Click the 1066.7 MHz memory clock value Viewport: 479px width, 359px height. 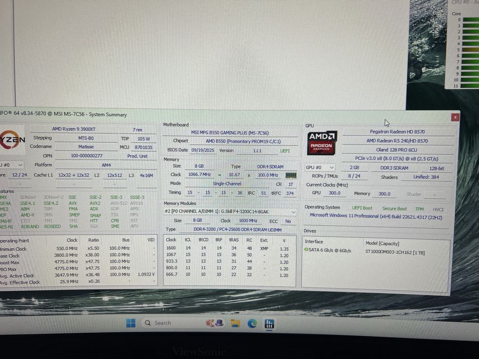[x=200, y=174]
